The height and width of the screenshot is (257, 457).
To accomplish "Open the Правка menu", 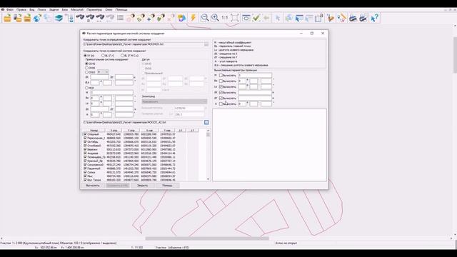I will (x=21, y=9).
